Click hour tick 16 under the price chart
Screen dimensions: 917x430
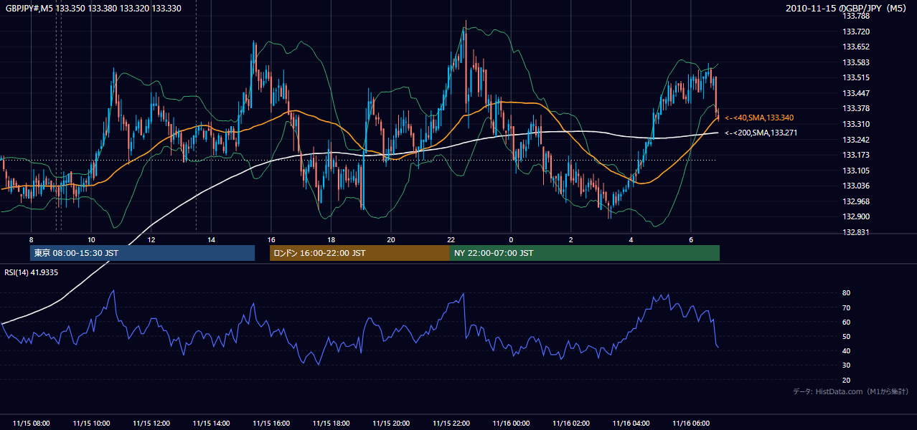coord(271,239)
